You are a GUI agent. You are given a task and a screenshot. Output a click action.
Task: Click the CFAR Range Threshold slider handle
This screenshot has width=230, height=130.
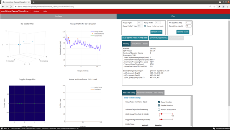point(161,114)
